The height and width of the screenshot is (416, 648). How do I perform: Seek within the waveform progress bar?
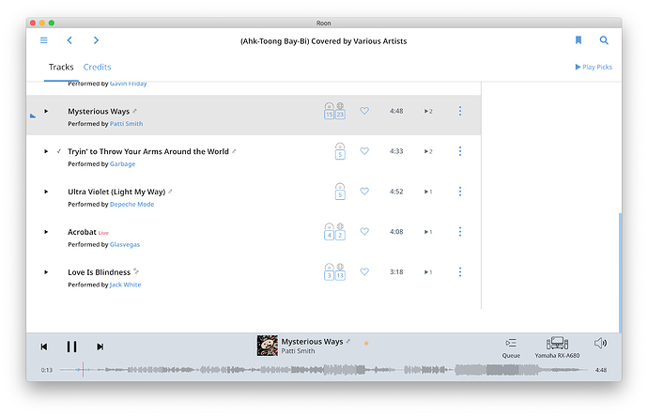coord(323,370)
